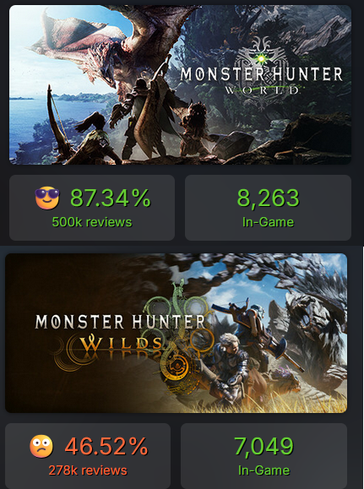Open the Monster Hunter World banner image
This screenshot has width=364, height=489.
tap(180, 84)
